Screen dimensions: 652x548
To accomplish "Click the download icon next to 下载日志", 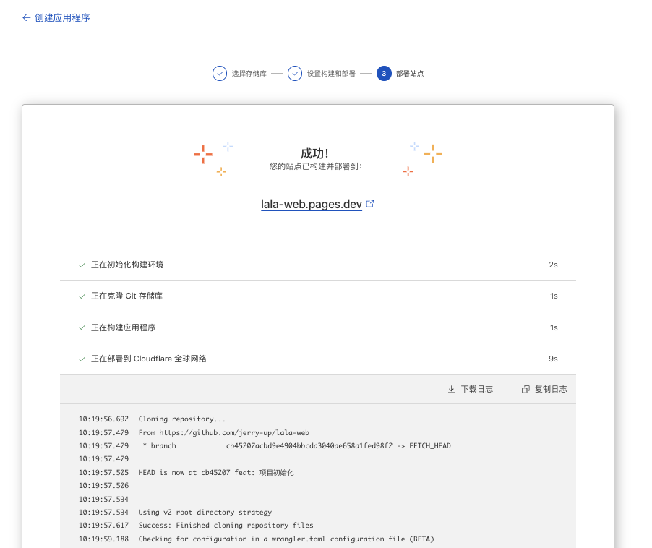I will coord(451,389).
